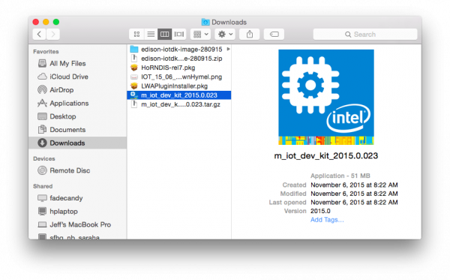This screenshot has height=280, width=450.
Task: Open the Action gear menu
Action: coord(225,35)
